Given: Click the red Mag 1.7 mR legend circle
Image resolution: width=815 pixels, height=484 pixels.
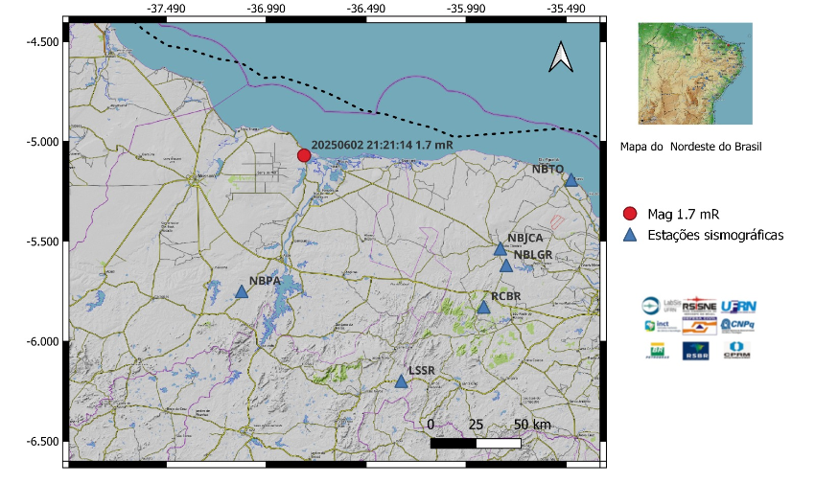Looking at the screenshot, I should [x=630, y=214].
